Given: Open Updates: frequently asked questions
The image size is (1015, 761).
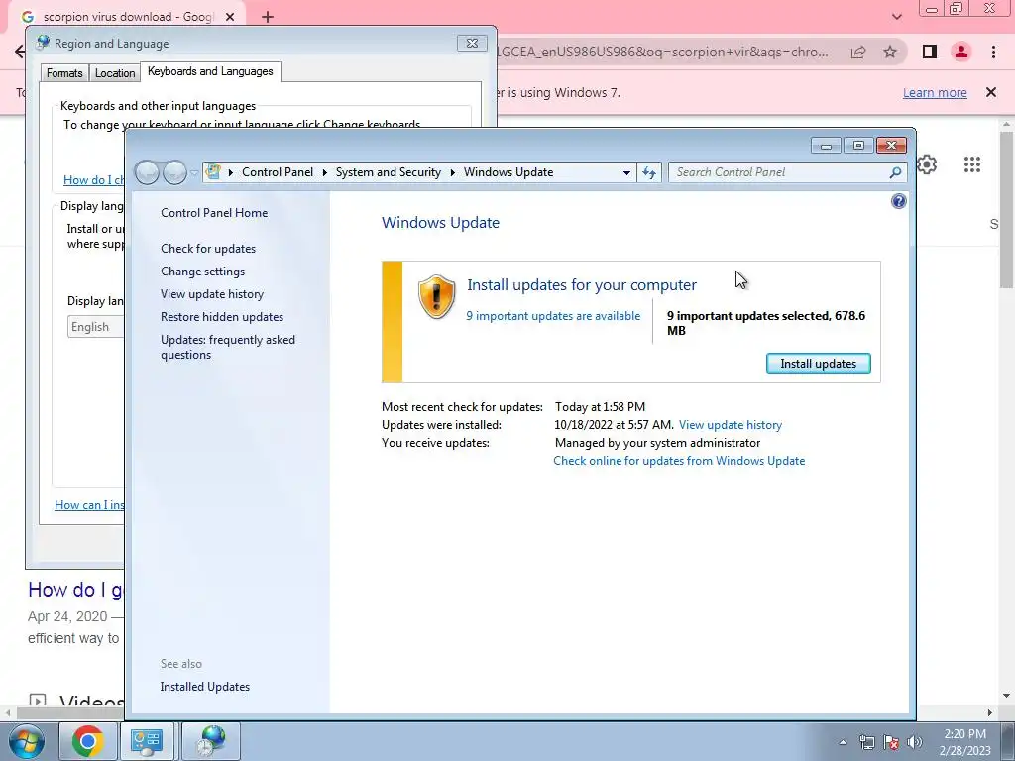Looking at the screenshot, I should click(x=228, y=347).
